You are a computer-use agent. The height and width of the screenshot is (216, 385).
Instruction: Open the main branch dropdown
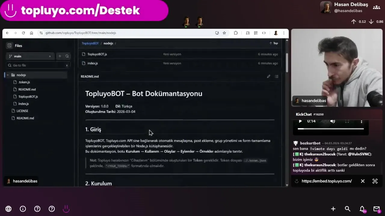point(30,56)
